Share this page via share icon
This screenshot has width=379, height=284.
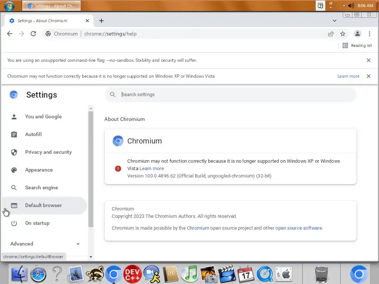(x=331, y=34)
